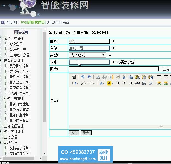Open 修改密码 in the sidebar
This screenshot has width=171, height=164.
[16, 44]
